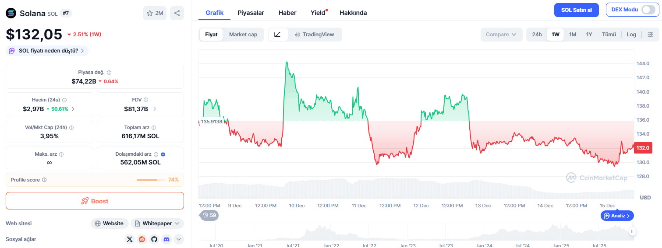Expand more social links chevron
The image size is (662, 248).
(178, 239)
